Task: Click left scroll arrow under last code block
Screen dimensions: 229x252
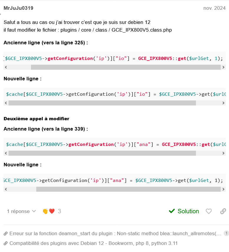Action: click(x=6, y=189)
